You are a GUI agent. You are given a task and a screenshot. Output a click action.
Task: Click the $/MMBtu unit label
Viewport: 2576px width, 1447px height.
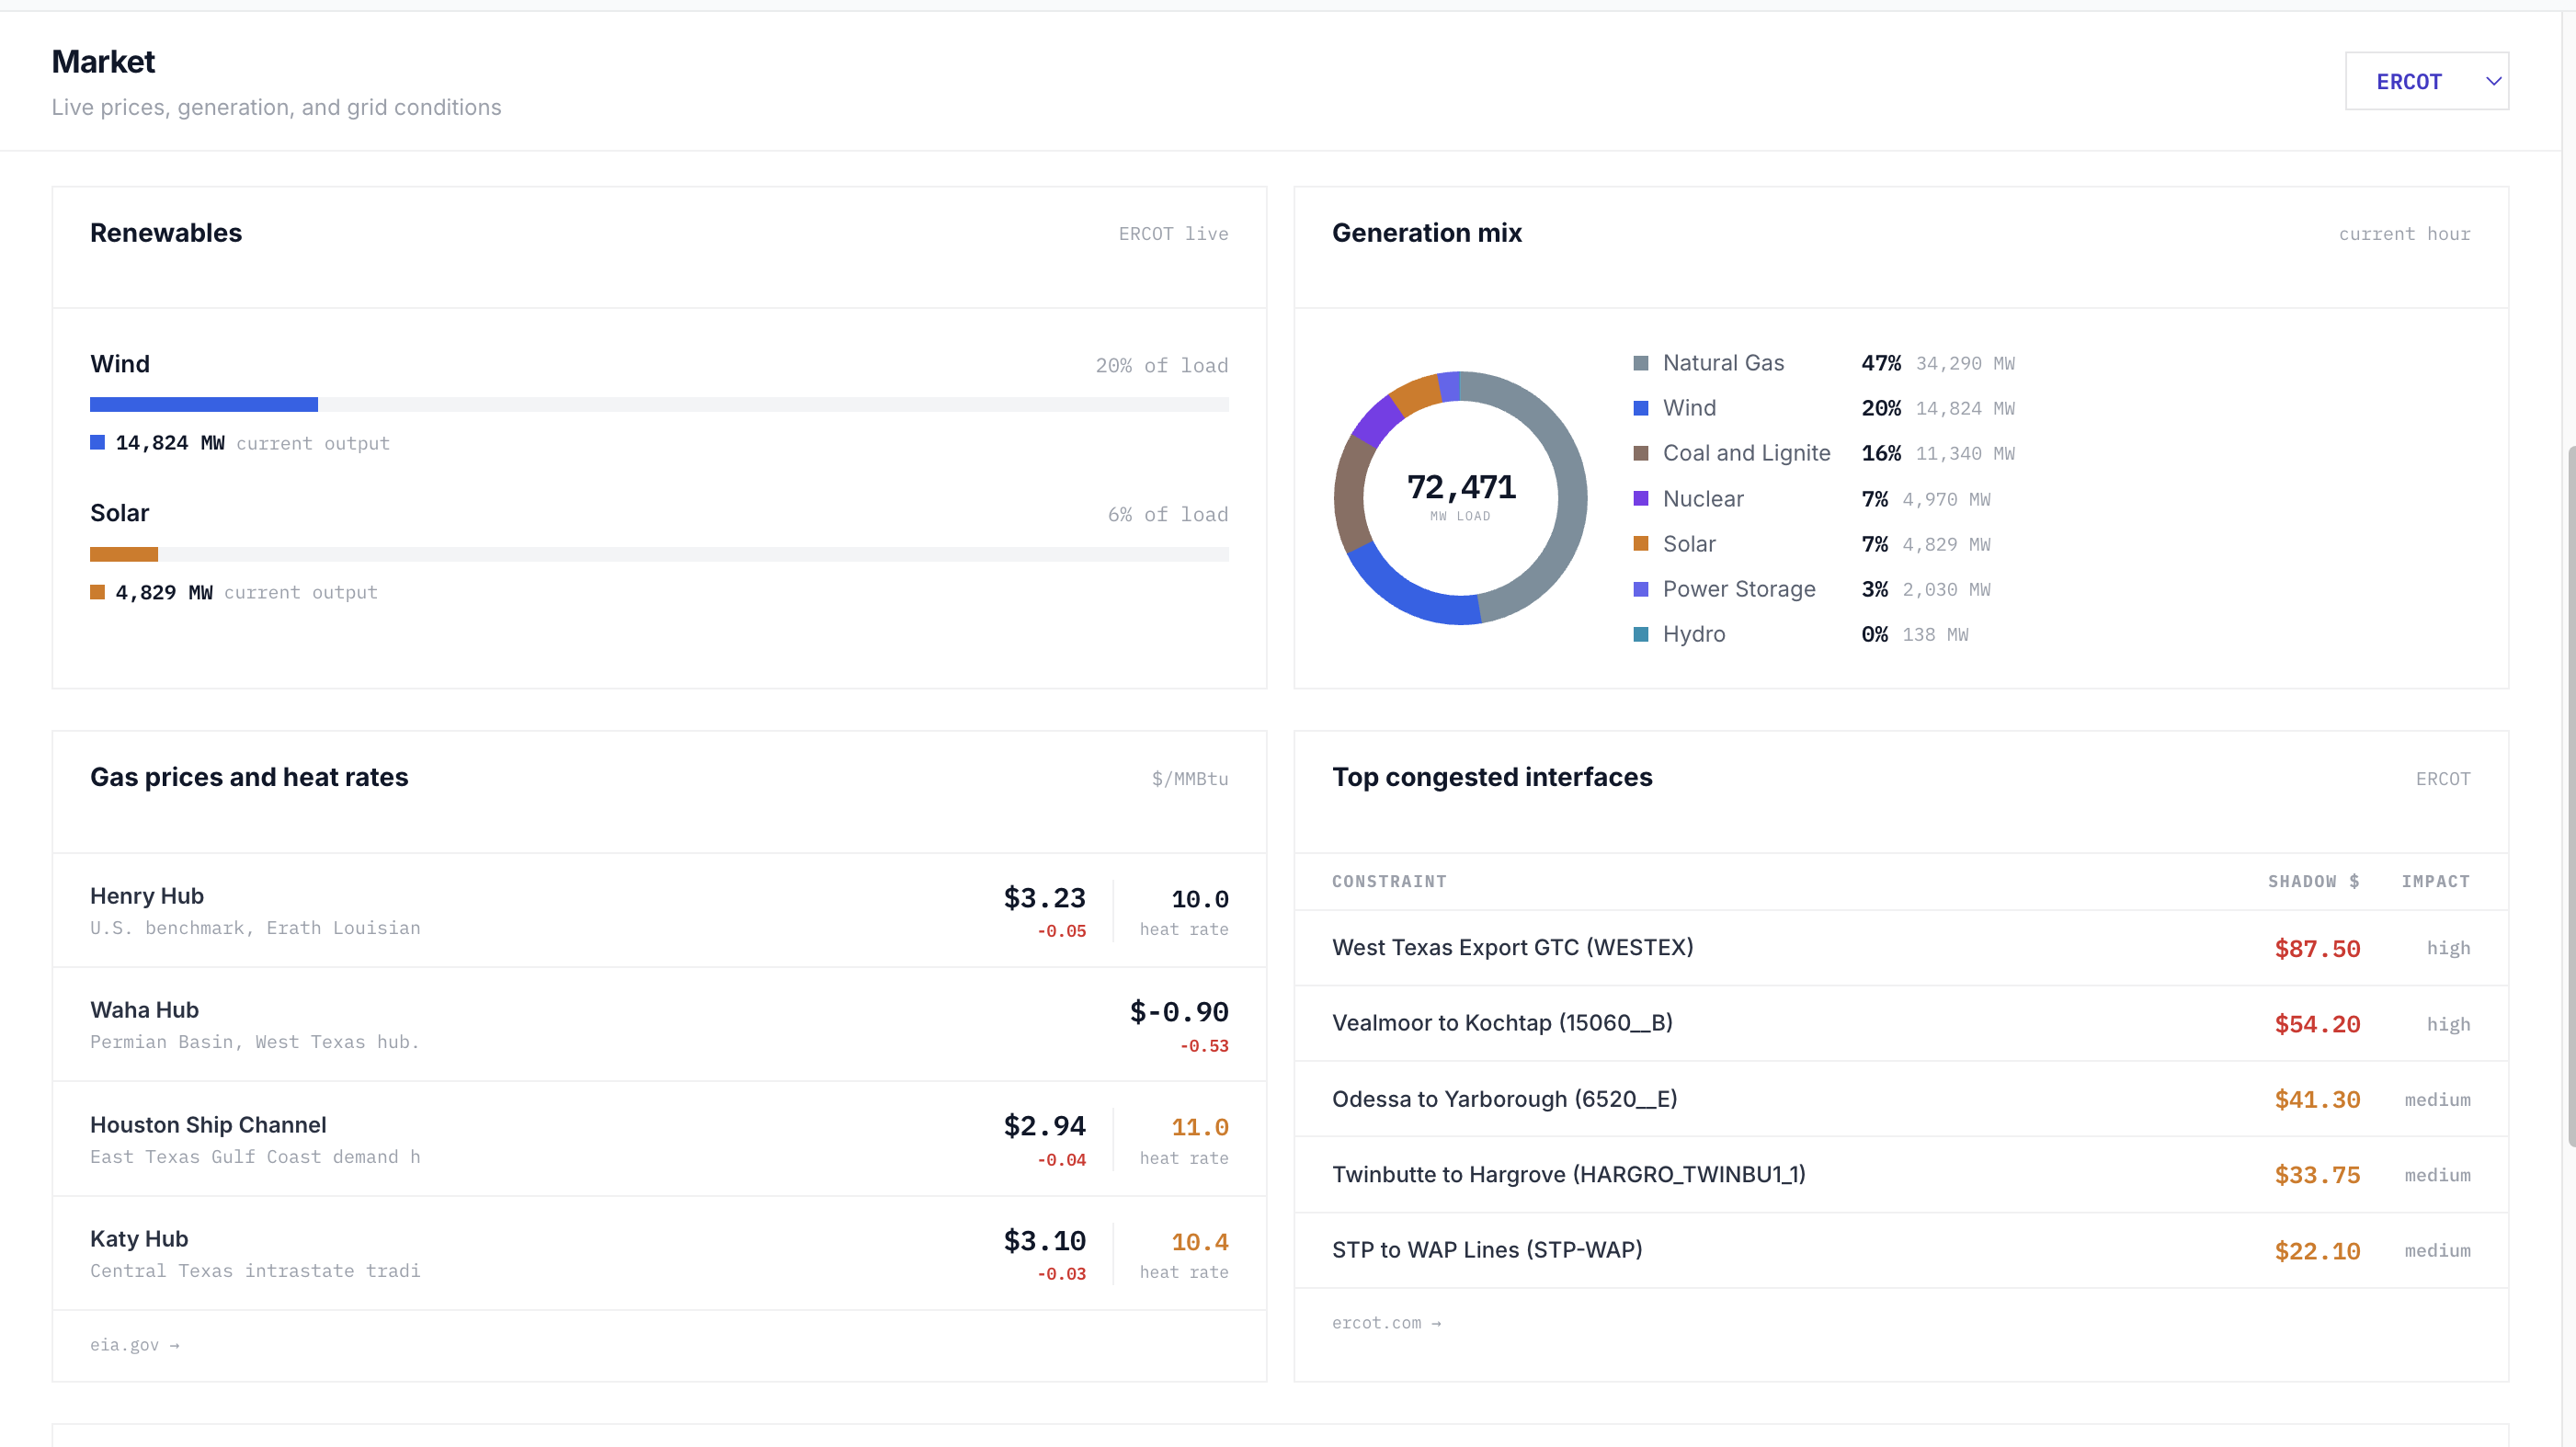[x=1190, y=778]
